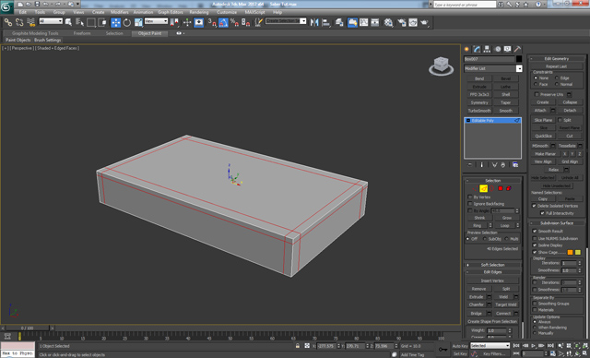Open the View reference coordinate dropdown

point(156,21)
